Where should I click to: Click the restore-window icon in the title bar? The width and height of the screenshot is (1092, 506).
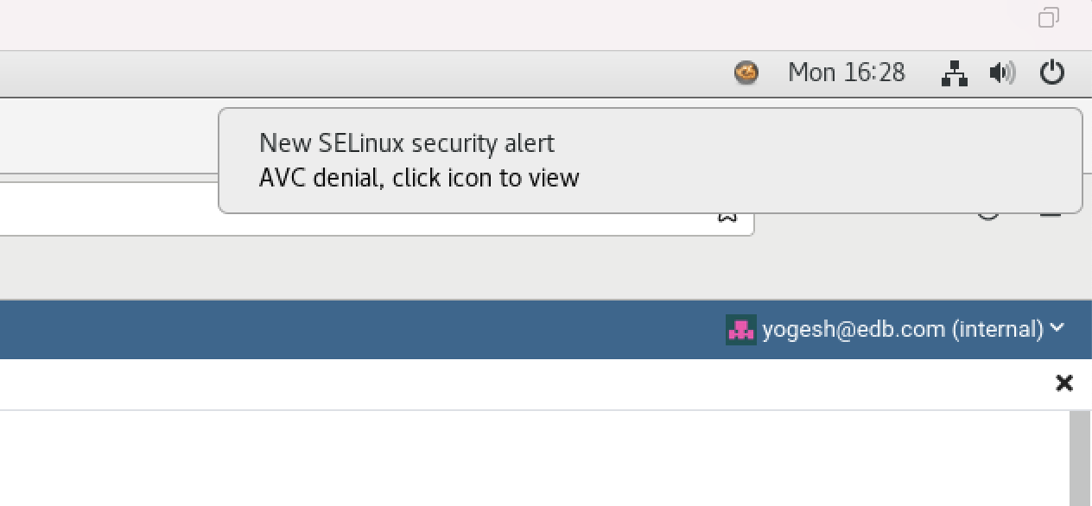point(1049,17)
